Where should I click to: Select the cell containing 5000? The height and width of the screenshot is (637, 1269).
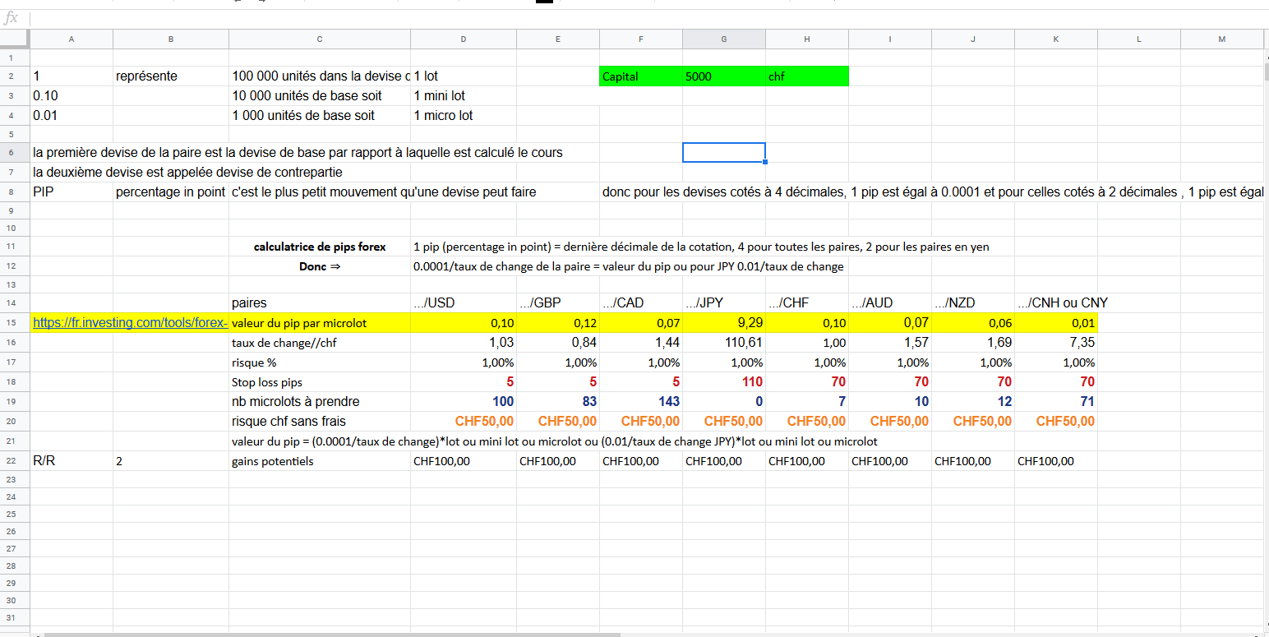(x=723, y=76)
